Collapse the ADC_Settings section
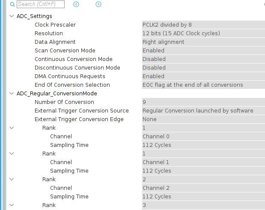The width and height of the screenshot is (265, 210). [12, 16]
